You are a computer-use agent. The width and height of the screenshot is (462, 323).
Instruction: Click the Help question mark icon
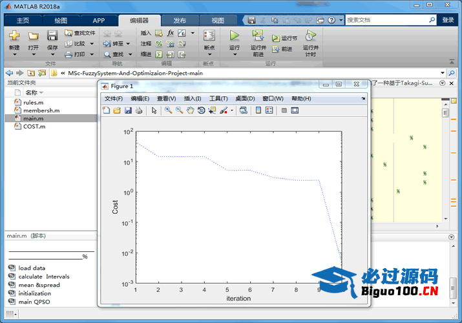[x=331, y=20]
